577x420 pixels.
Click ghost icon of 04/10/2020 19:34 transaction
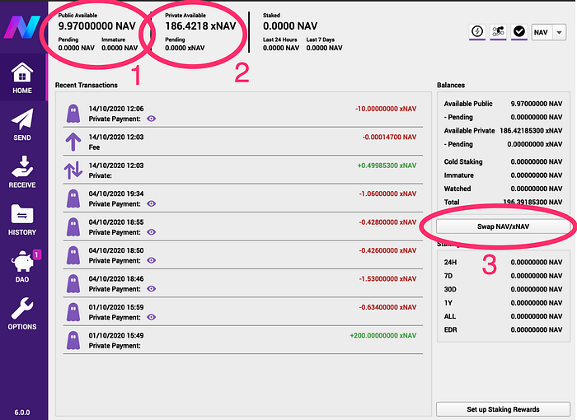73,198
